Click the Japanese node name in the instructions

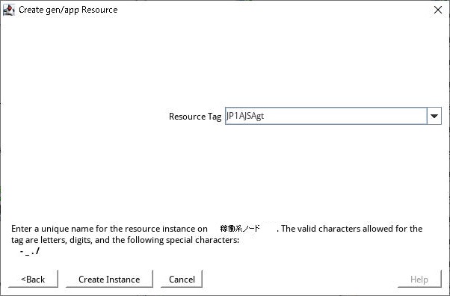[240, 229]
